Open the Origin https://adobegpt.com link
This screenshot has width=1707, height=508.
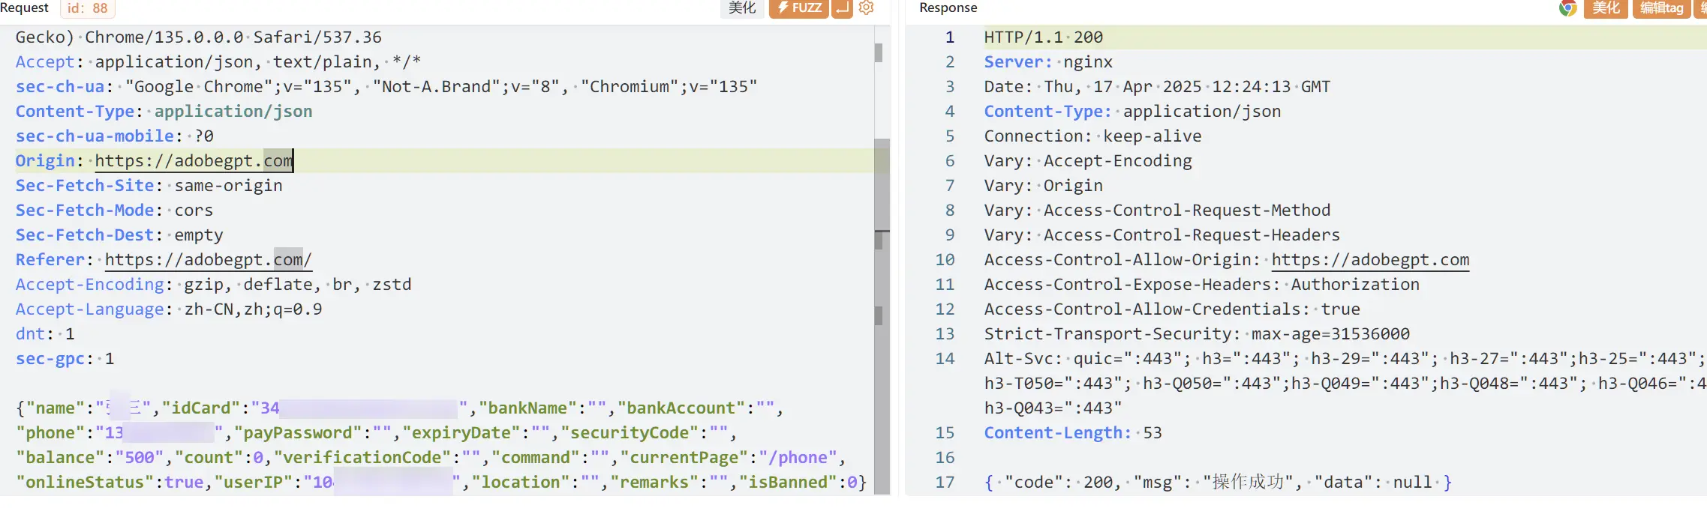pyautogui.click(x=193, y=161)
